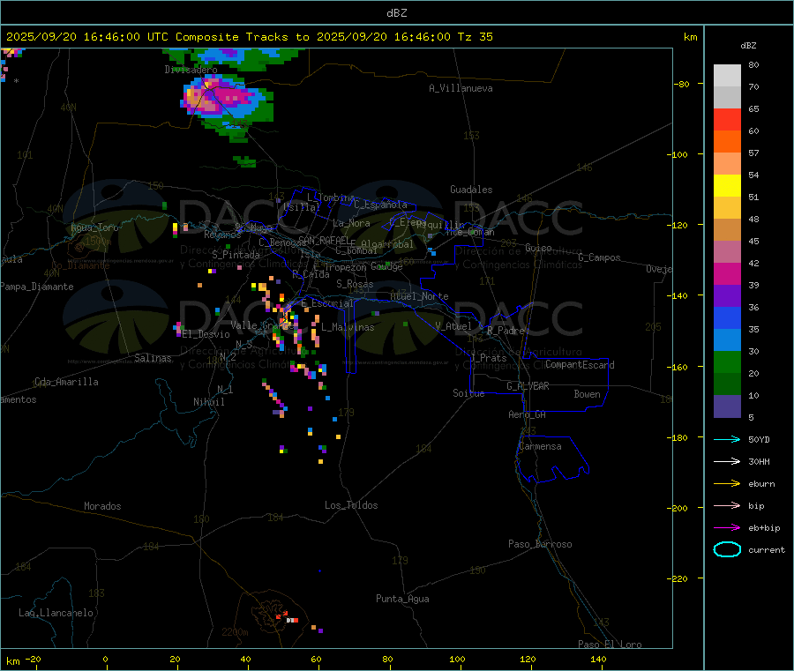Screen dimensions: 794x671
Task: Pick the slate 5-10 dBZ legend swatch
Action: tap(727, 406)
